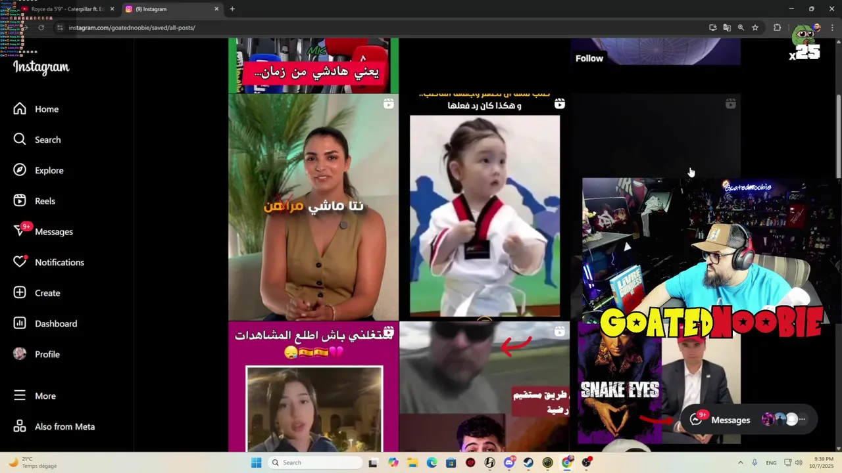The height and width of the screenshot is (473, 842).
Task: Open a new browser tab
Action: 232,9
